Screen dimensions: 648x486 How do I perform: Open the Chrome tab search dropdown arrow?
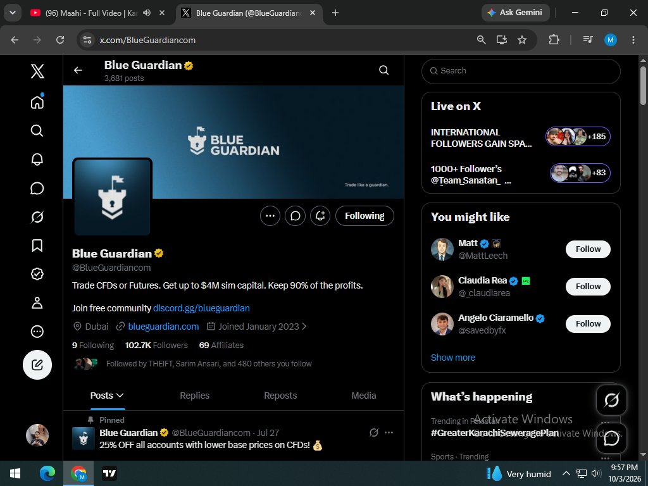coord(13,13)
